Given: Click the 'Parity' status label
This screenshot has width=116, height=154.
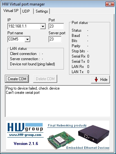Looking at the screenshot, I should [x=76, y=46].
